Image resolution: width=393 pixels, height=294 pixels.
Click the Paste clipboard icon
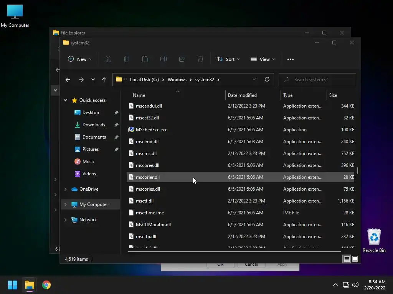(x=145, y=59)
